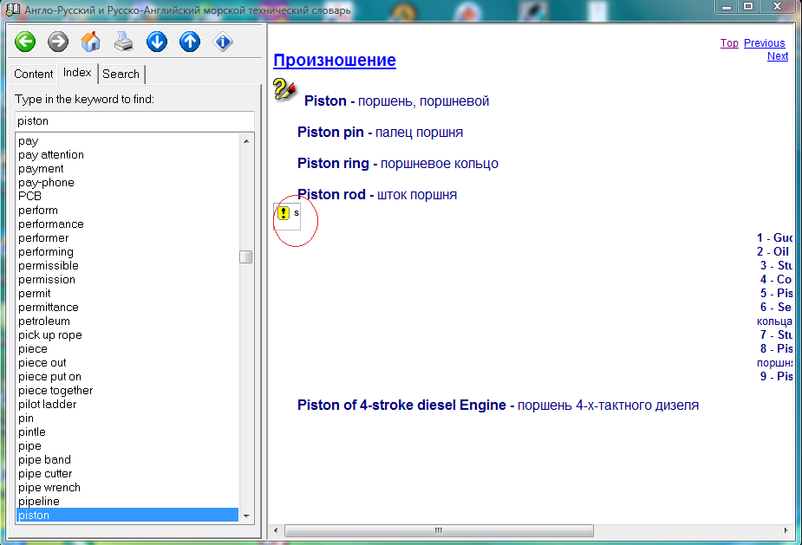The image size is (802, 545).
Task: Click the yellow exclamation icon in red circle
Action: pyautogui.click(x=284, y=213)
